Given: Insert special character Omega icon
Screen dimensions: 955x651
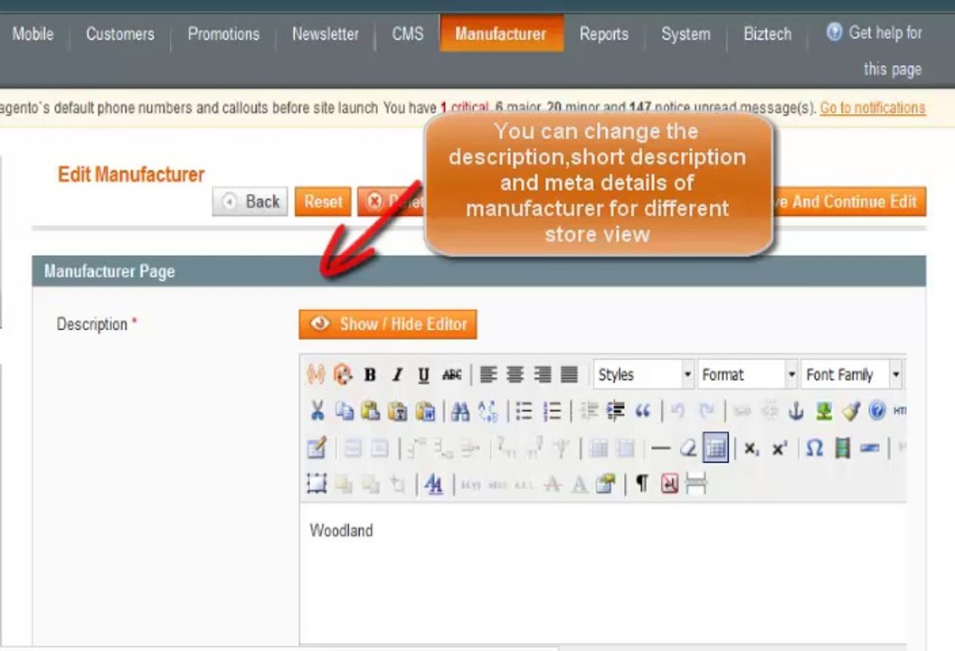Looking at the screenshot, I should coord(815,448).
